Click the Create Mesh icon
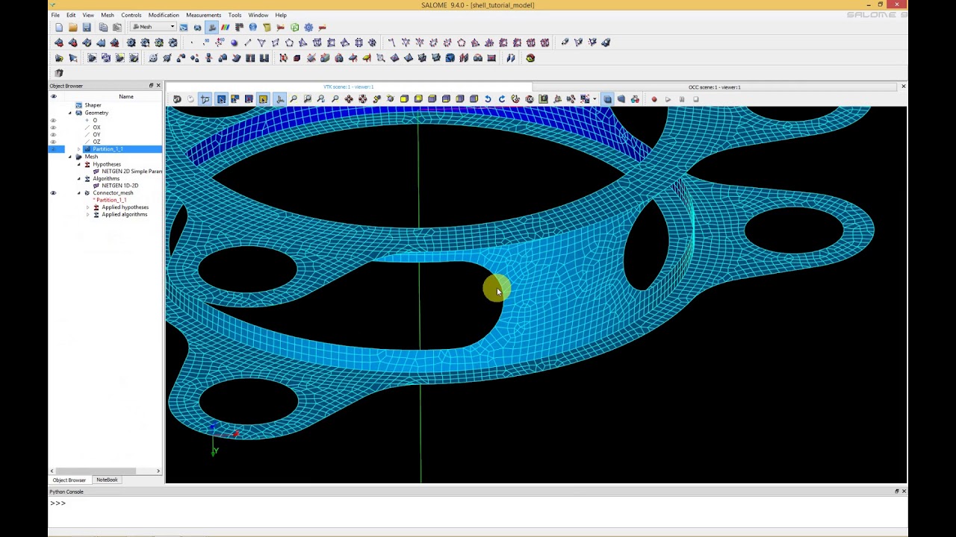The width and height of the screenshot is (956, 537). pos(59,43)
